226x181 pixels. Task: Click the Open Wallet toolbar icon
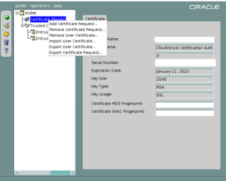click(x=7, y=26)
